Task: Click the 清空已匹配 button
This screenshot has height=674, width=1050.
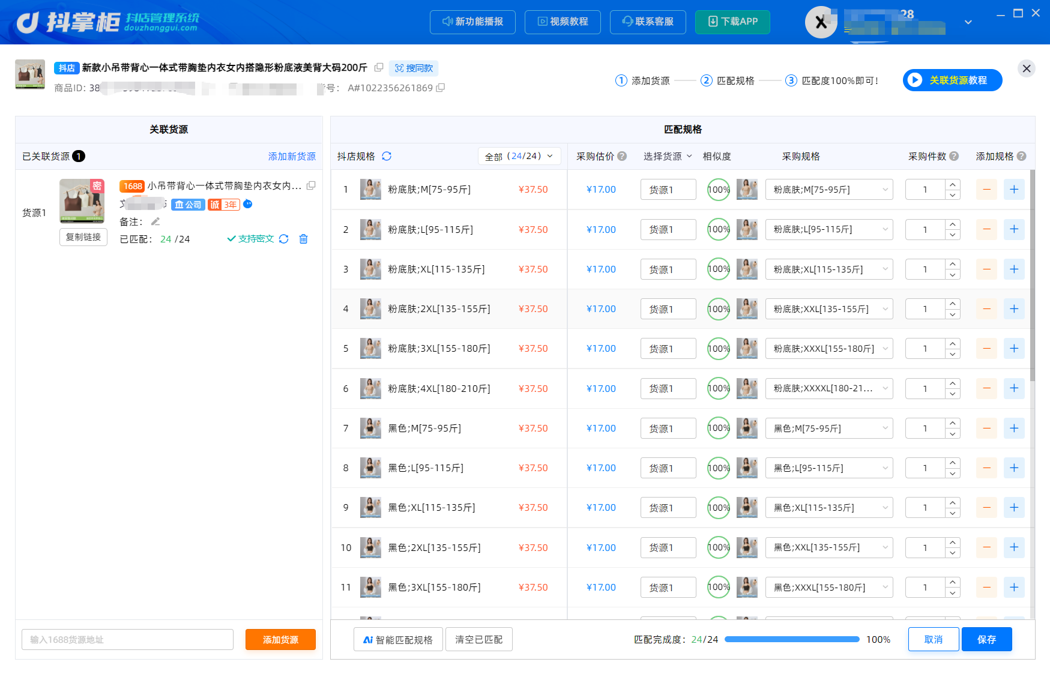Action: tap(479, 640)
